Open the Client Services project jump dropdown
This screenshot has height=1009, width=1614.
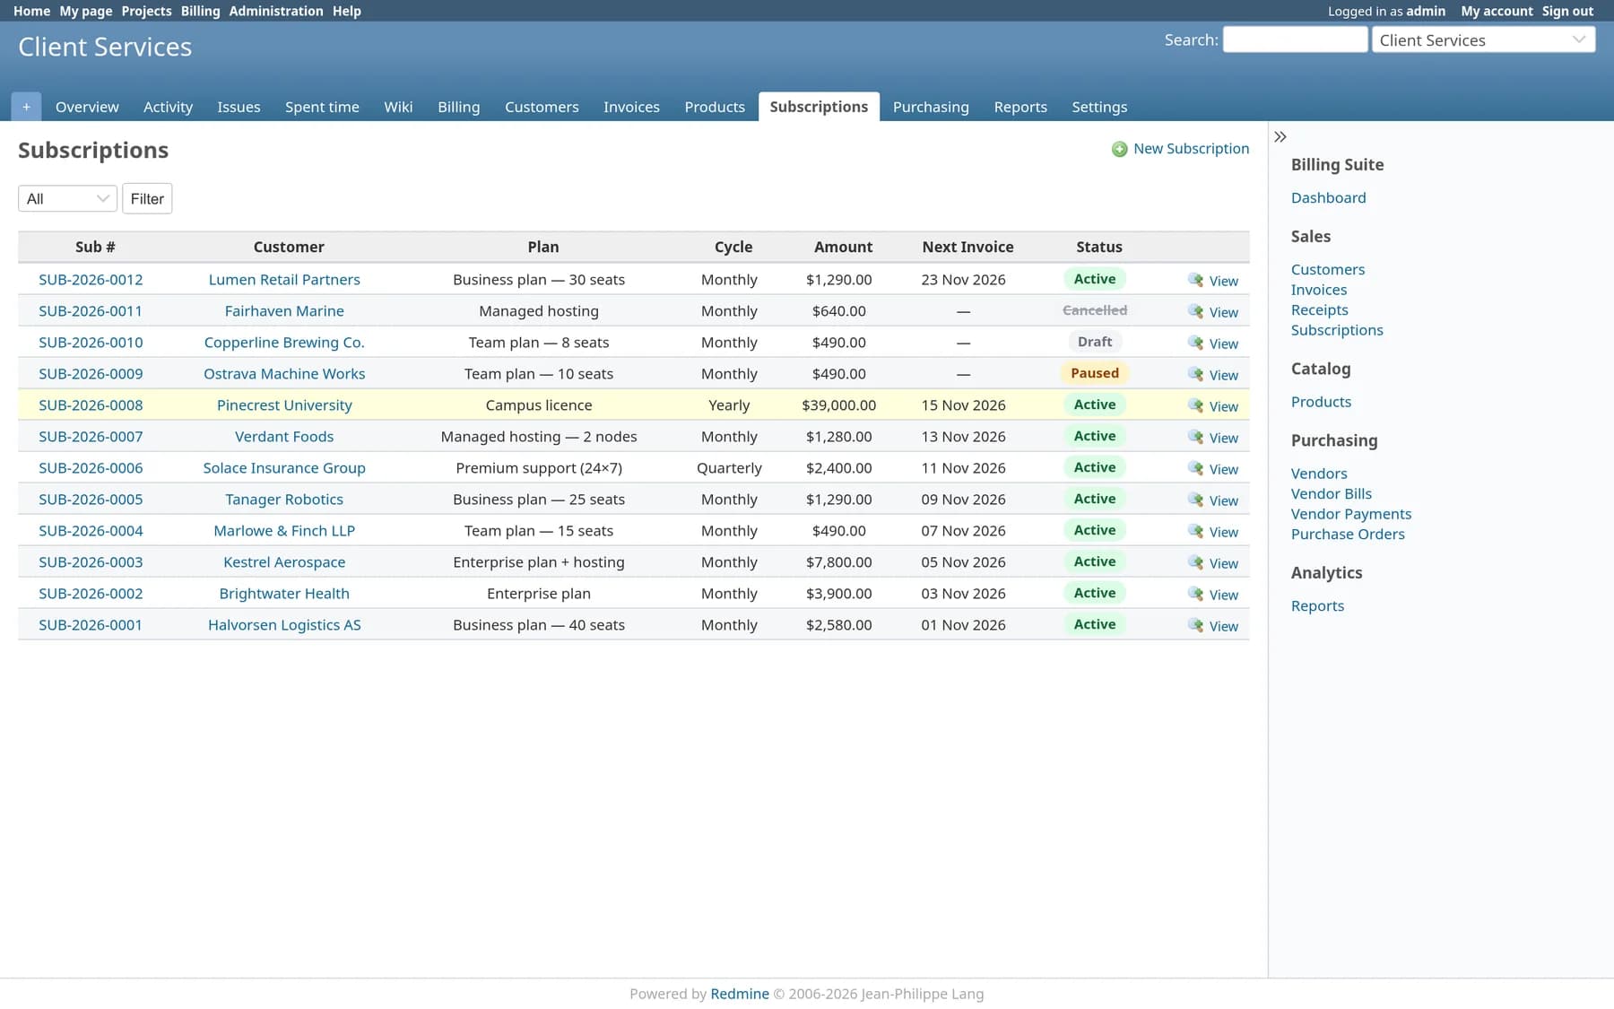click(x=1483, y=39)
